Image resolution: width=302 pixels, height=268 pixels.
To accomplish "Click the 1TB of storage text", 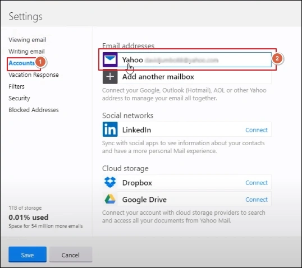I will (x=25, y=208).
